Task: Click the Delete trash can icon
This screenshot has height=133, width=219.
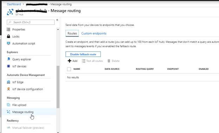Action: click(x=109, y=61)
